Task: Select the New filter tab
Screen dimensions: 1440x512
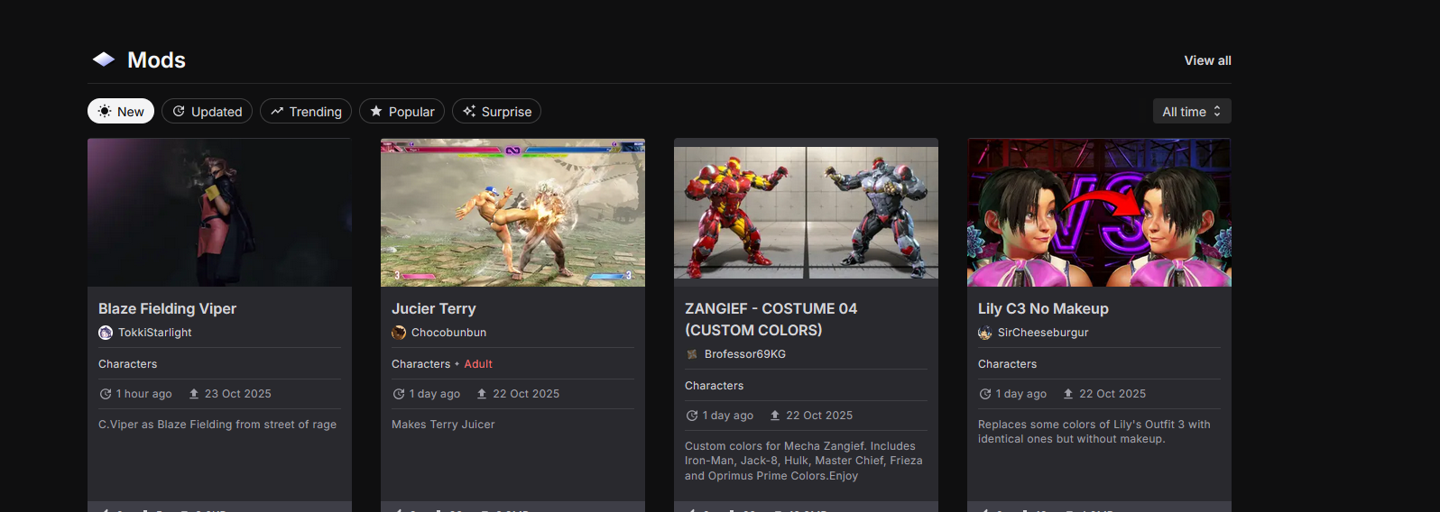Action: 121,111
